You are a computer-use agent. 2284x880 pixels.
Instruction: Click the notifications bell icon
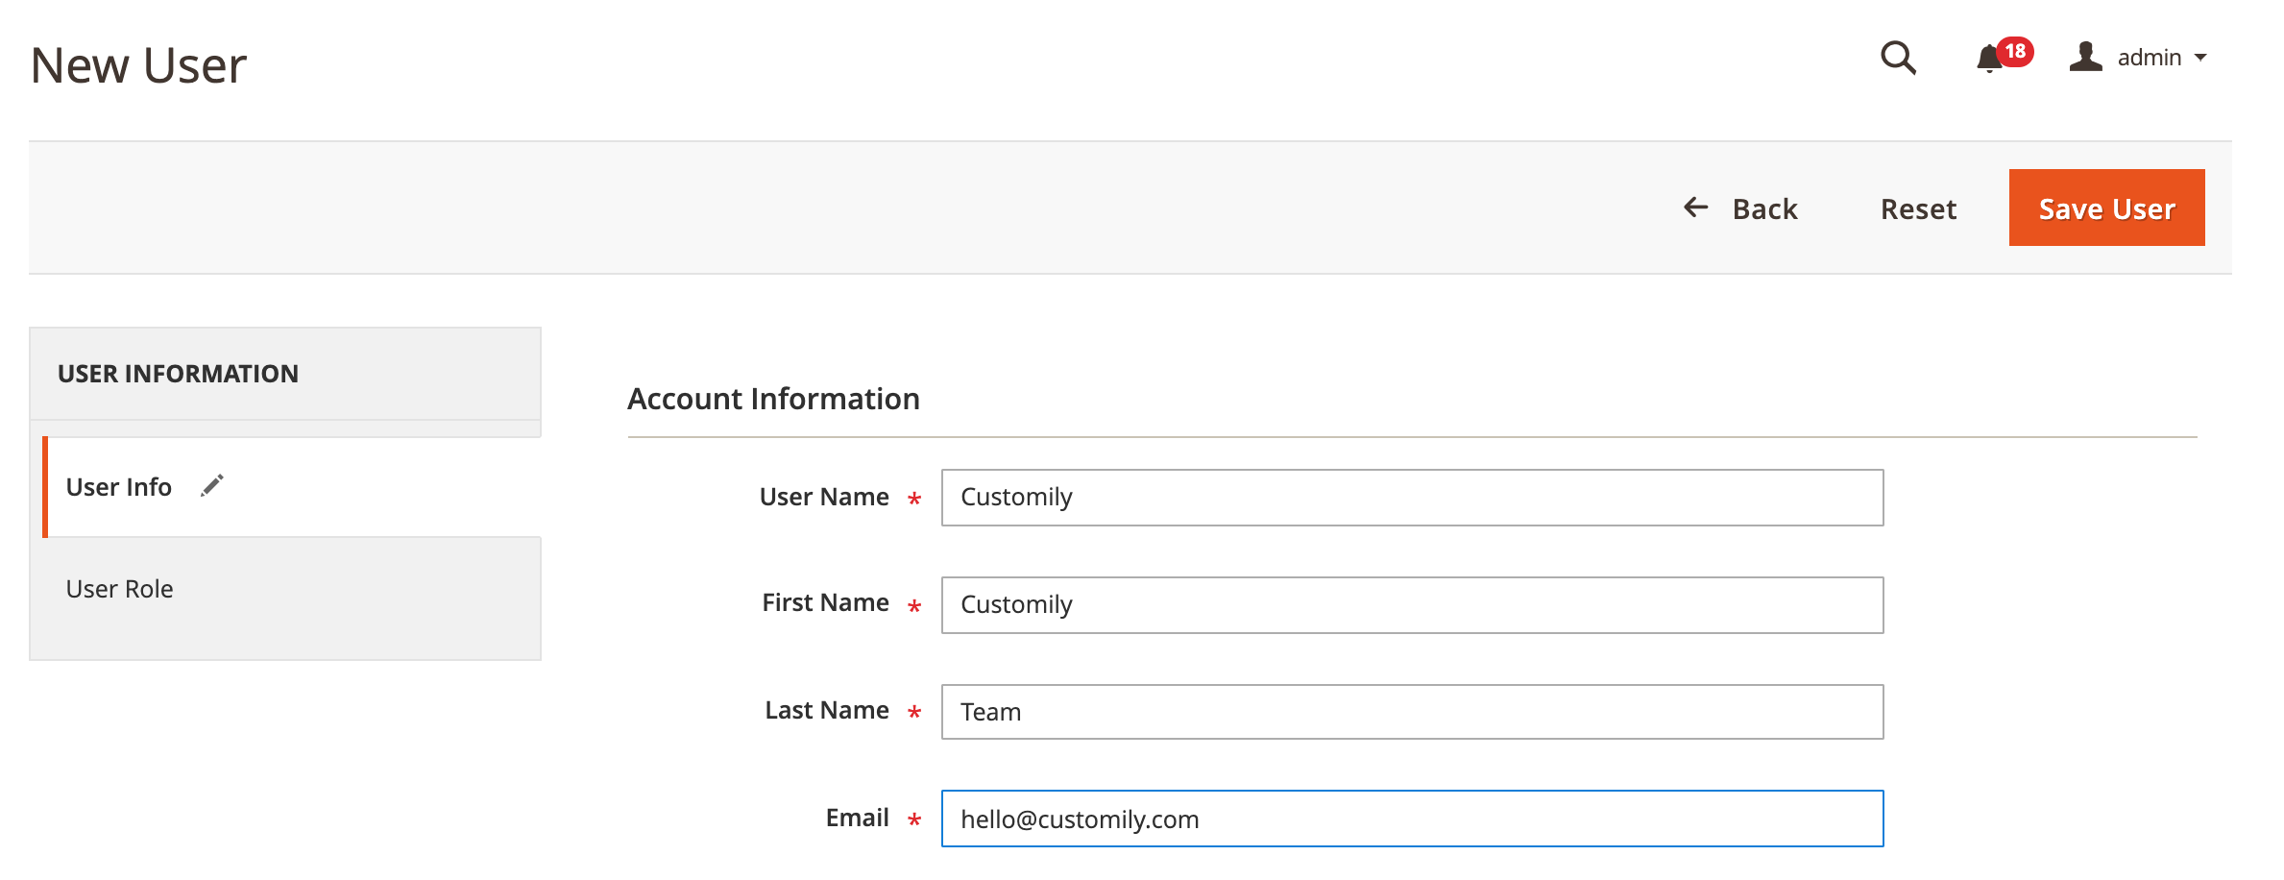tap(1988, 60)
